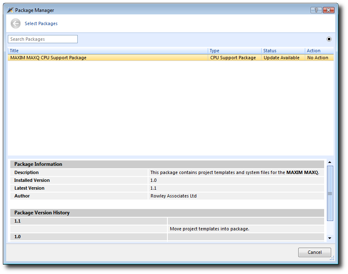Sort packages by the Status column
This screenshot has width=348, height=274.
283,51
